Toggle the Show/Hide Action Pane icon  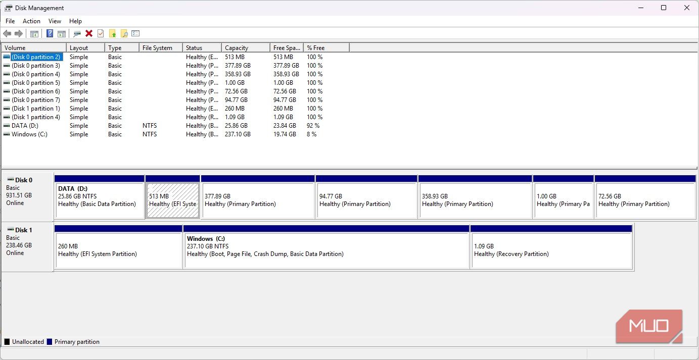(62, 34)
